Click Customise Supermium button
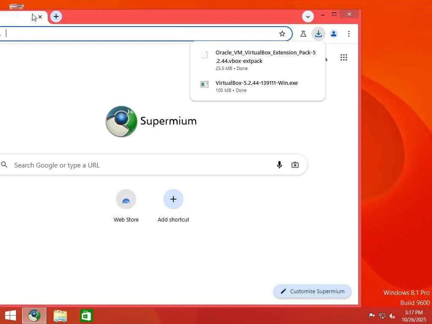 point(313,291)
